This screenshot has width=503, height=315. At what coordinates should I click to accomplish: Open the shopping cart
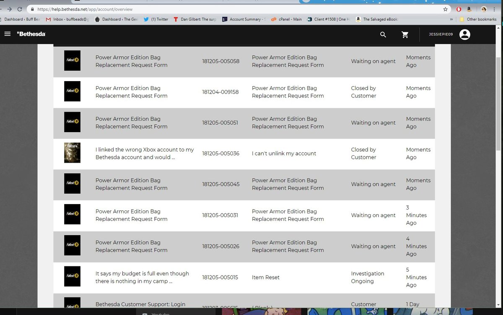405,35
